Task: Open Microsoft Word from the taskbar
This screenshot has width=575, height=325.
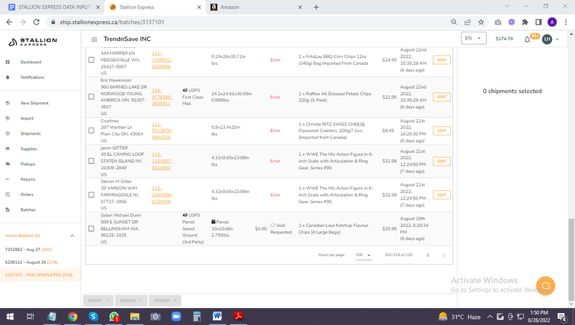Action: point(217,317)
